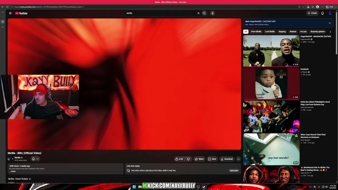Clear the skrilla search text
Viewport: 338px width, 190px height.
[198, 13]
